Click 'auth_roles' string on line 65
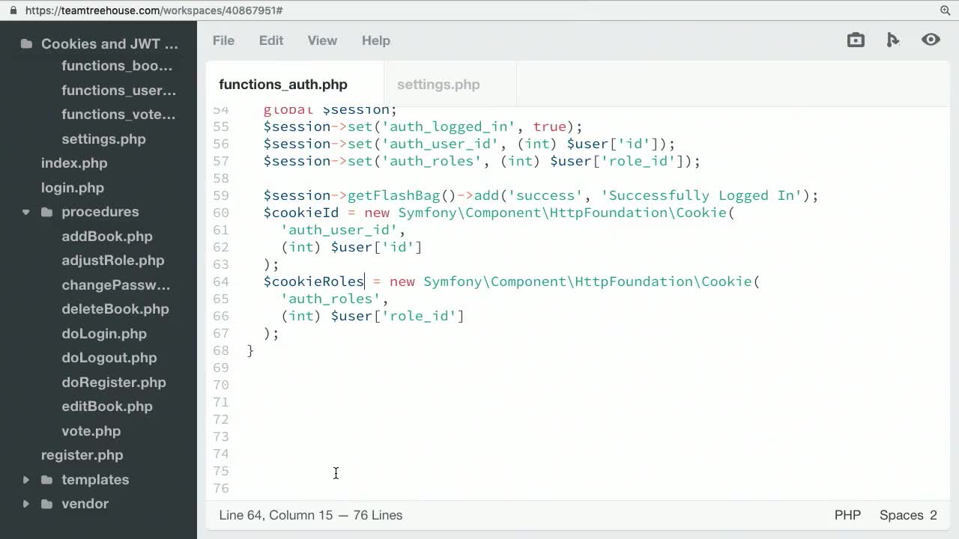The height and width of the screenshot is (539, 959). pyautogui.click(x=331, y=299)
